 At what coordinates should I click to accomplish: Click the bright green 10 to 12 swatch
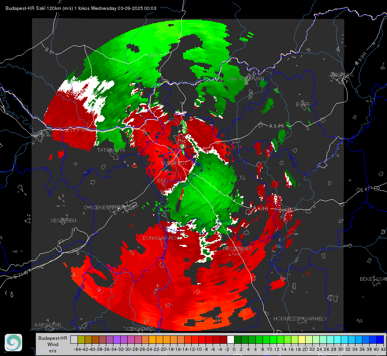pos(273,340)
